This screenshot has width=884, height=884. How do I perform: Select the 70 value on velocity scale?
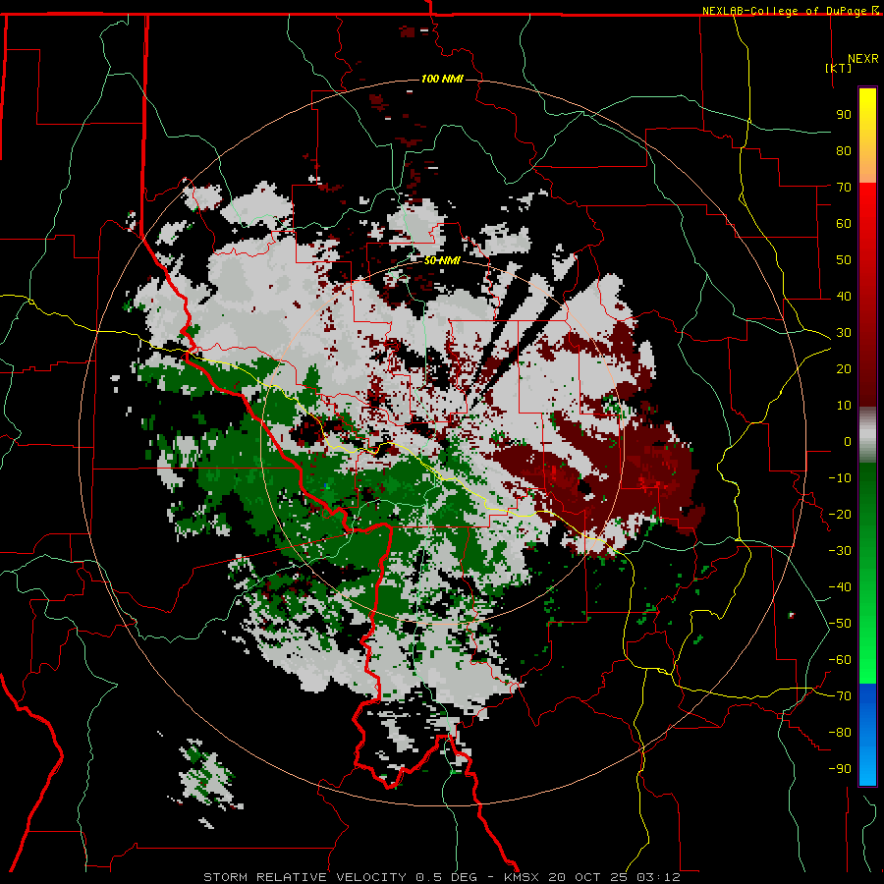click(844, 188)
